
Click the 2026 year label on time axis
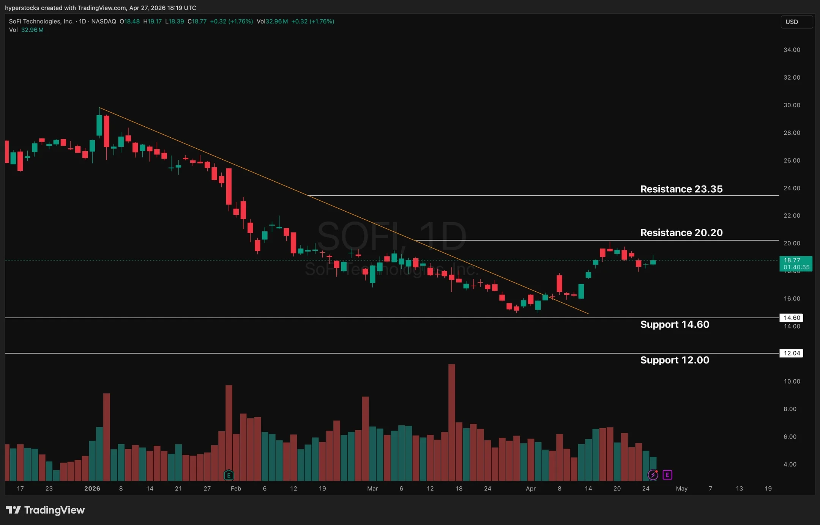click(x=92, y=489)
